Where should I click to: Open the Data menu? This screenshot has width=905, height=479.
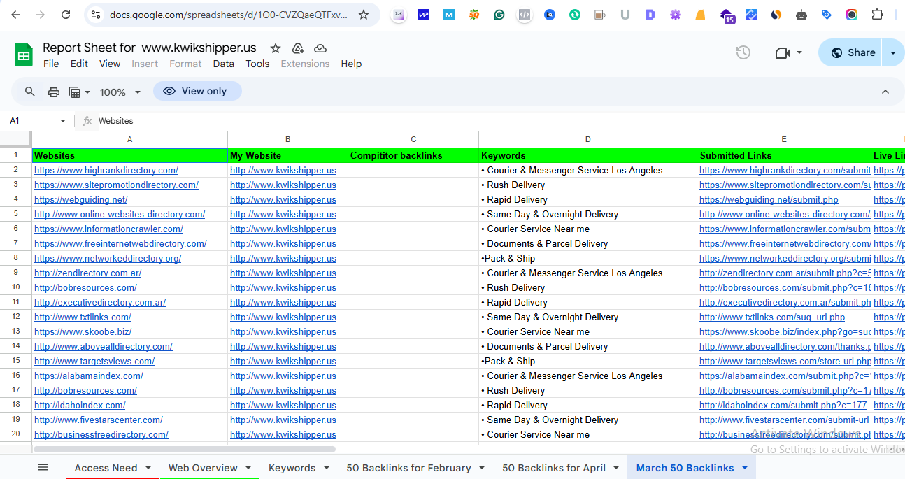[x=224, y=64]
